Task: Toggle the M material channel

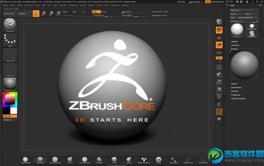Action: coord(84,12)
